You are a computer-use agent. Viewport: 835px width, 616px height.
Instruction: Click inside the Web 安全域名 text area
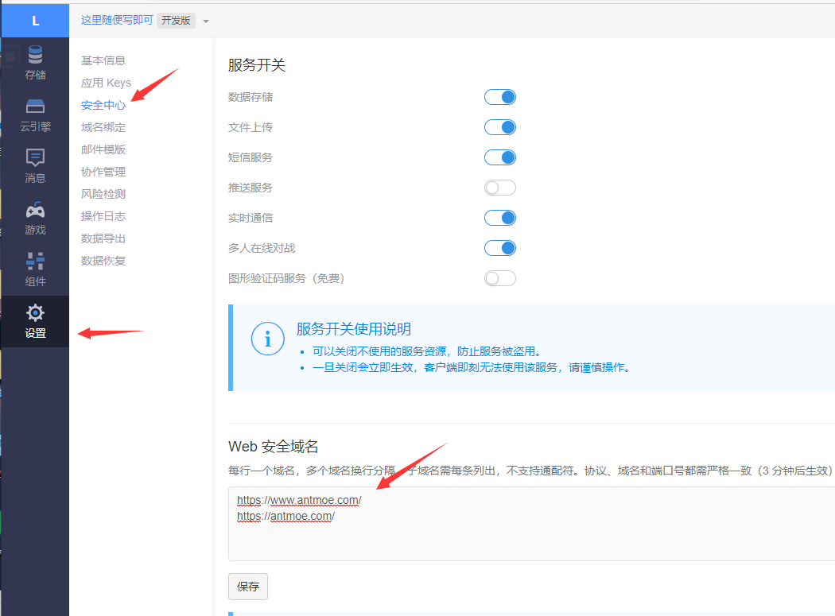coord(531,523)
